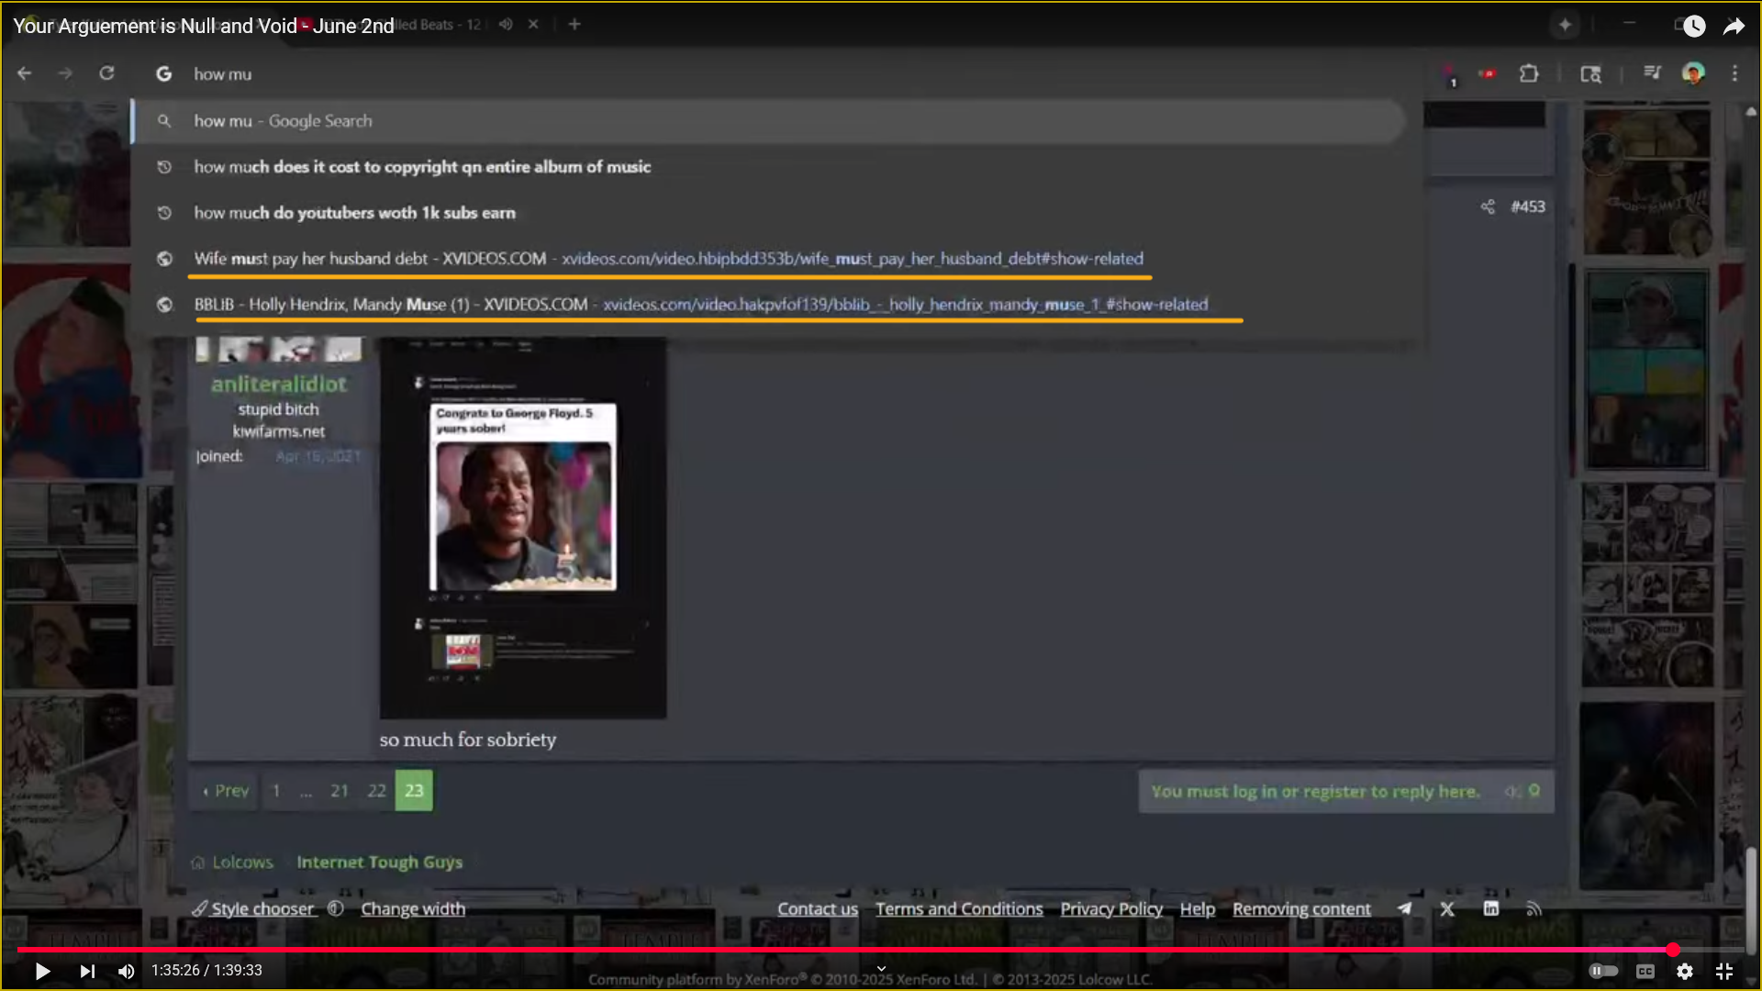Click 'You must log in or register' button
Image resolution: width=1762 pixels, height=991 pixels.
1346,791
